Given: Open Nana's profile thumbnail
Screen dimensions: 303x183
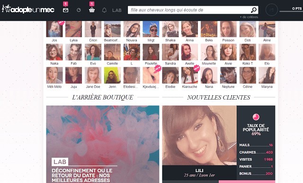Looking at the screenshot, I should [x=209, y=75].
